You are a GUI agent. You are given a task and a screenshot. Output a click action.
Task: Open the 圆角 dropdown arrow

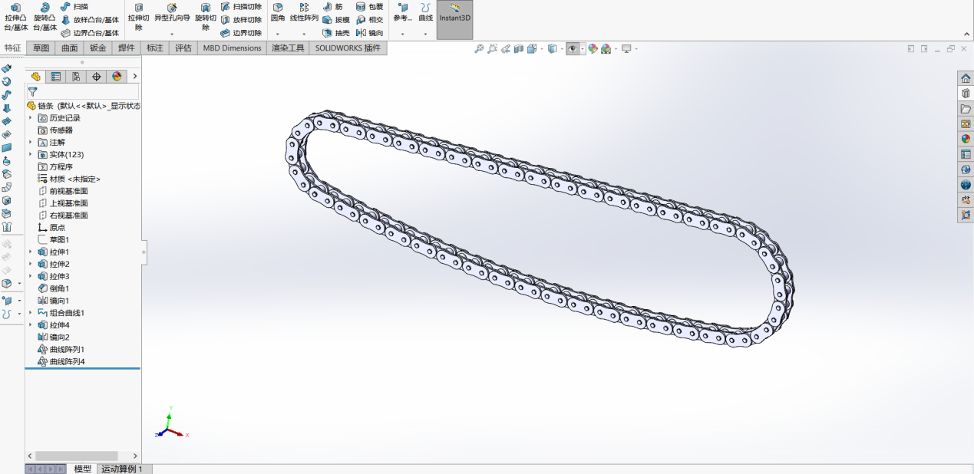[x=278, y=34]
